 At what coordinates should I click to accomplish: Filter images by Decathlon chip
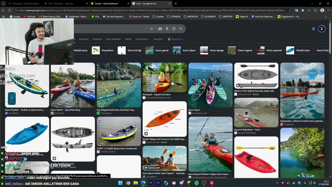point(103,50)
